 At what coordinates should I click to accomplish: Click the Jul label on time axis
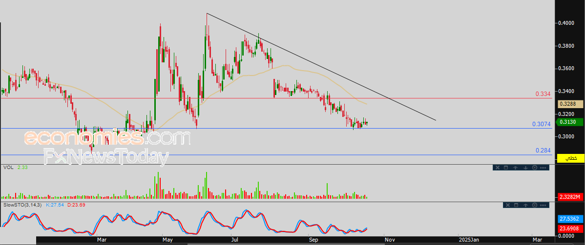click(x=235, y=240)
